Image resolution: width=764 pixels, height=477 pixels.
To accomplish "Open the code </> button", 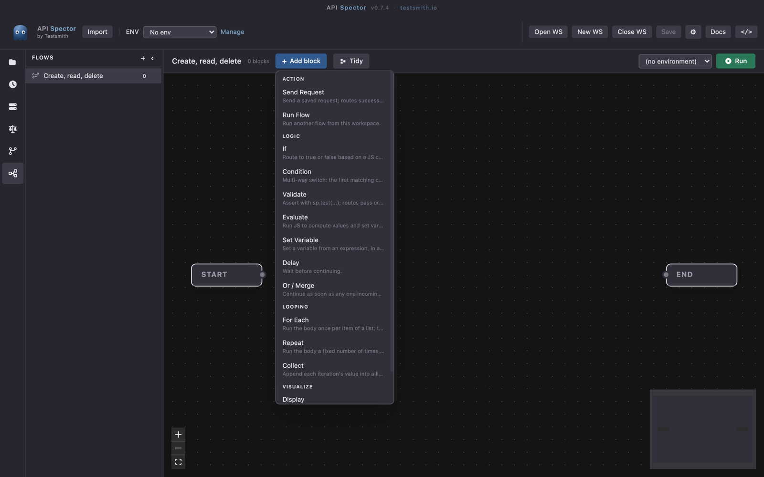I will pos(746,32).
